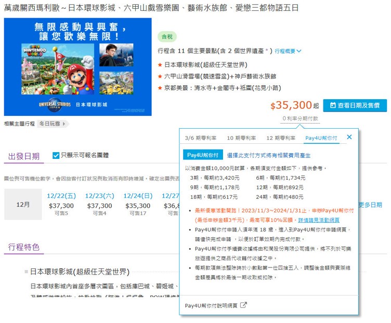
Task: Click star icon beside 六甲山滑雪場
Action: (x=160, y=76)
